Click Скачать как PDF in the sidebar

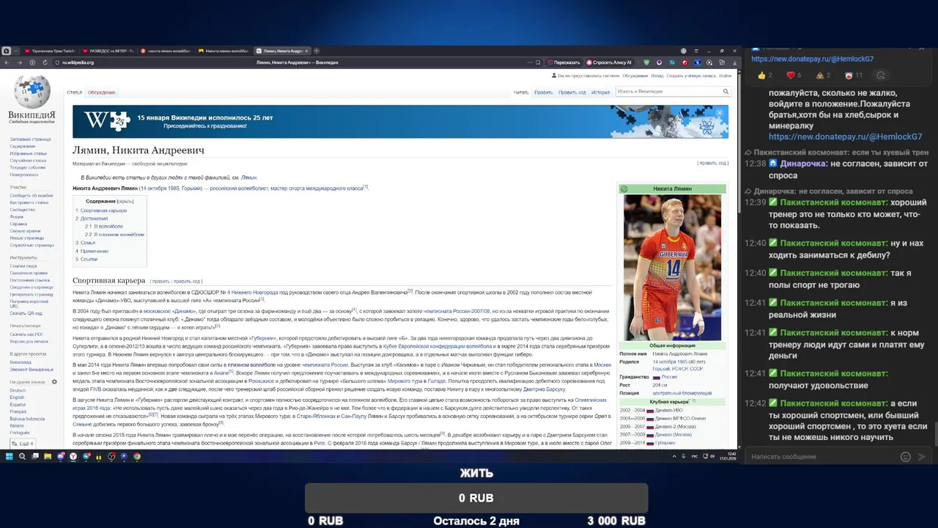[x=26, y=334]
